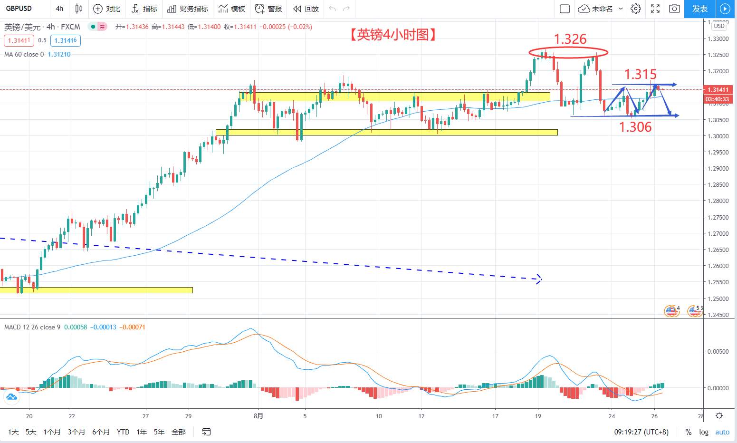Click the spread value 0.5
Viewport: 737px width, 443px height.
point(42,40)
